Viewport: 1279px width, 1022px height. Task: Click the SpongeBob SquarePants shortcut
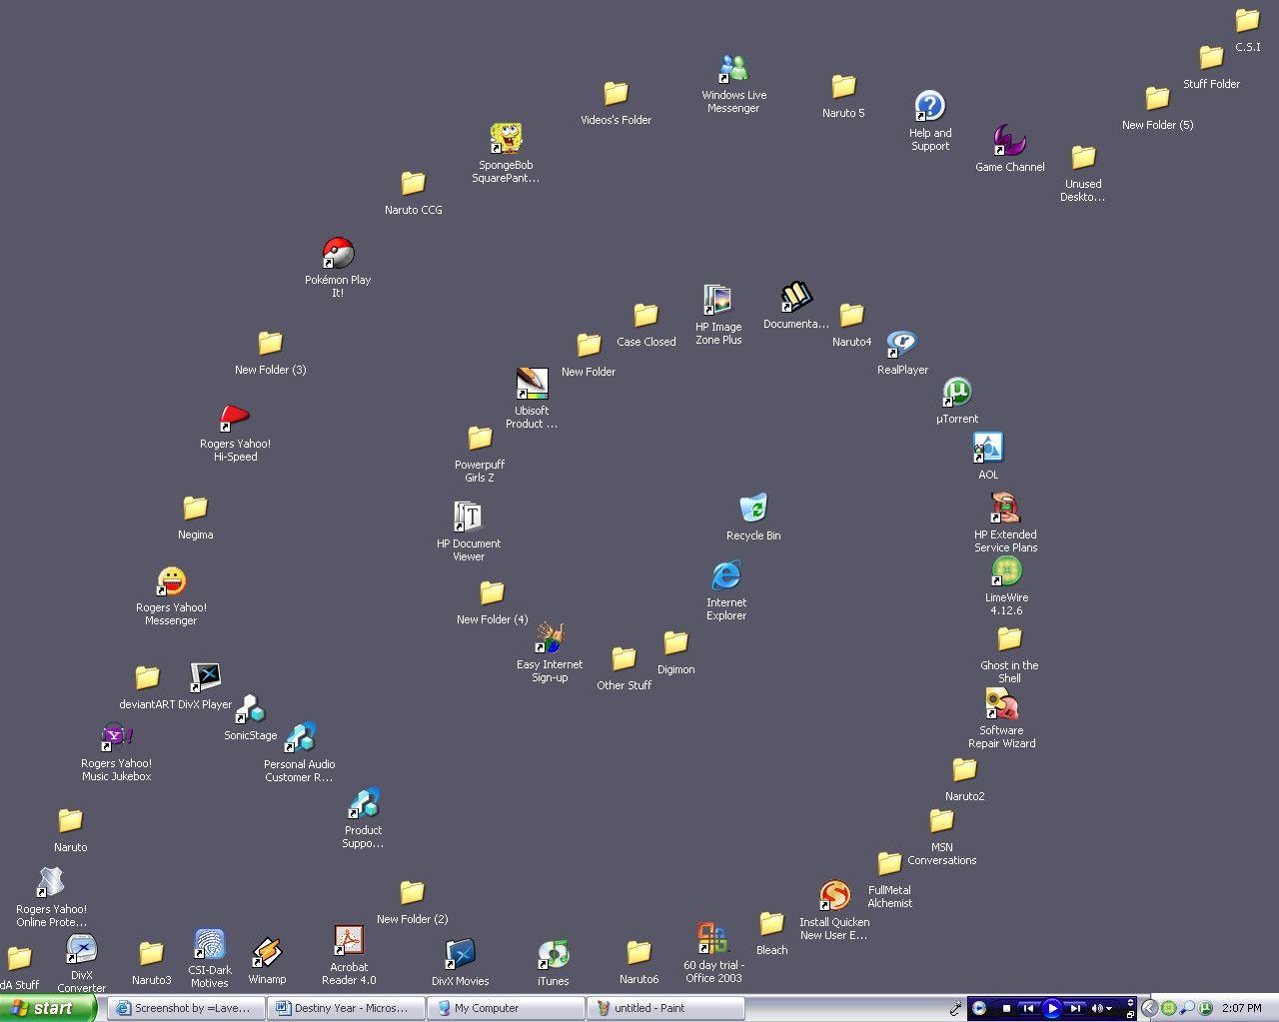506,139
